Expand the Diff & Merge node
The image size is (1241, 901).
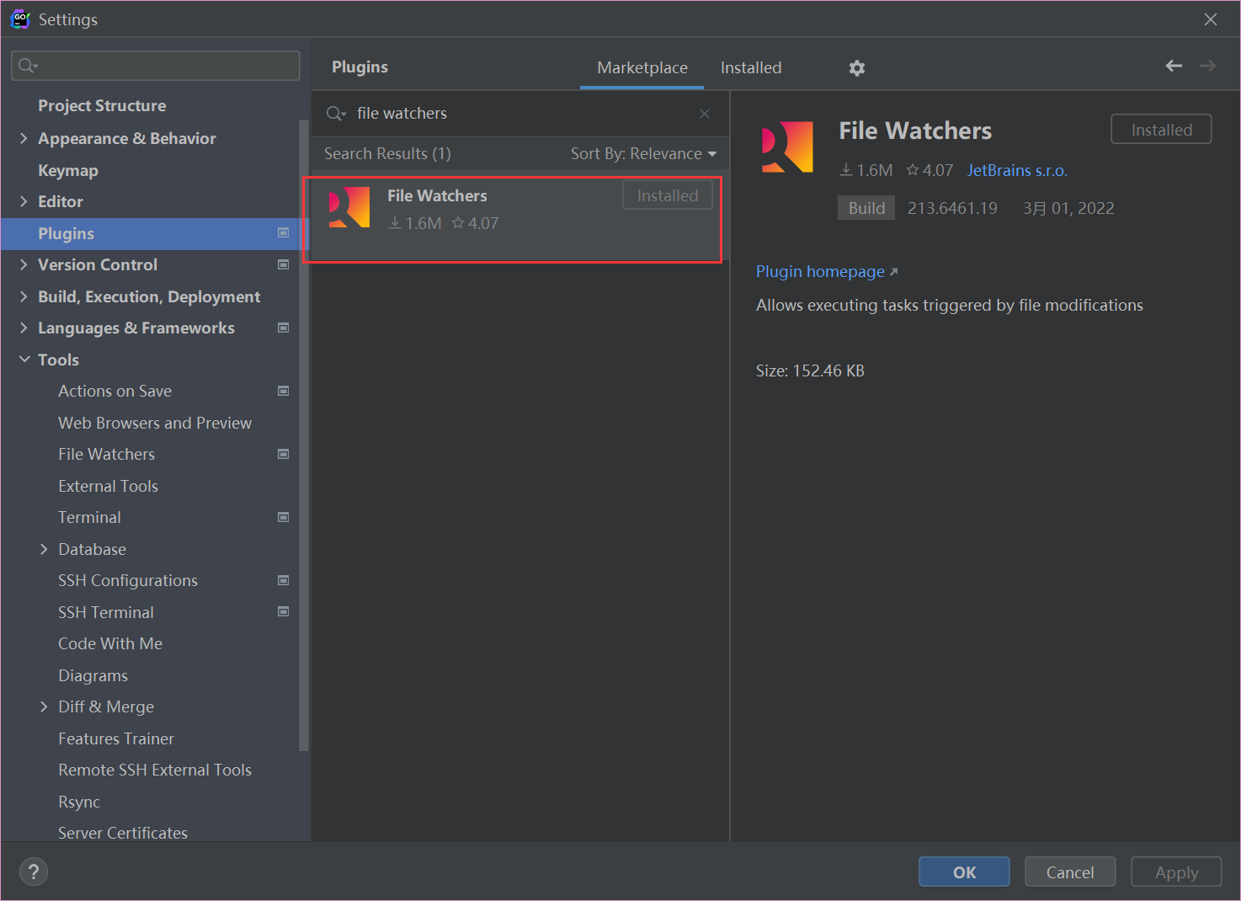(x=44, y=706)
